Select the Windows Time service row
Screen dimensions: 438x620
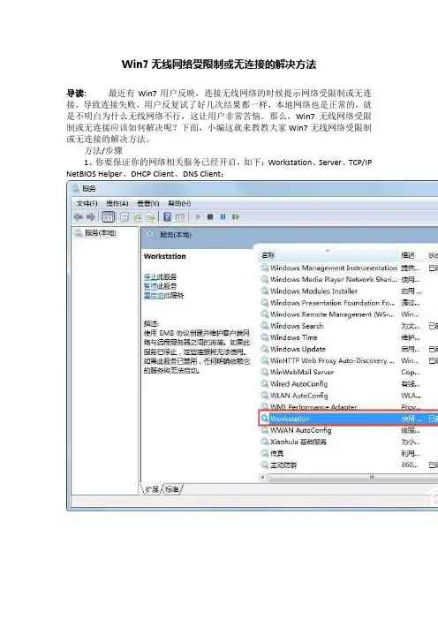(x=349, y=337)
